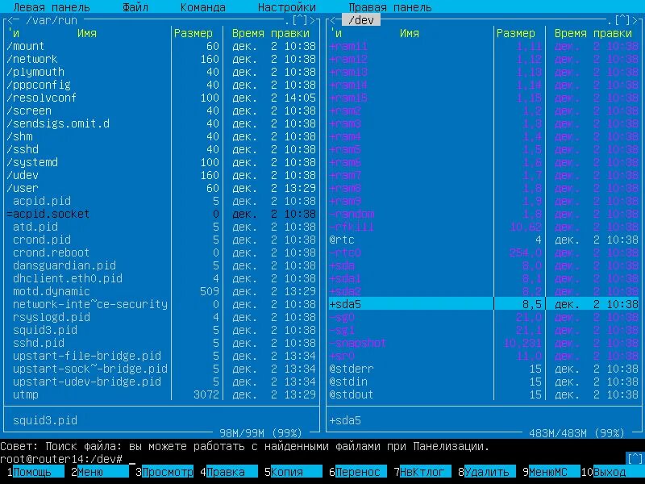Image resolution: width=645 pixels, height=484 pixels.
Task: Select the /systemd directory
Action: pos(161,162)
